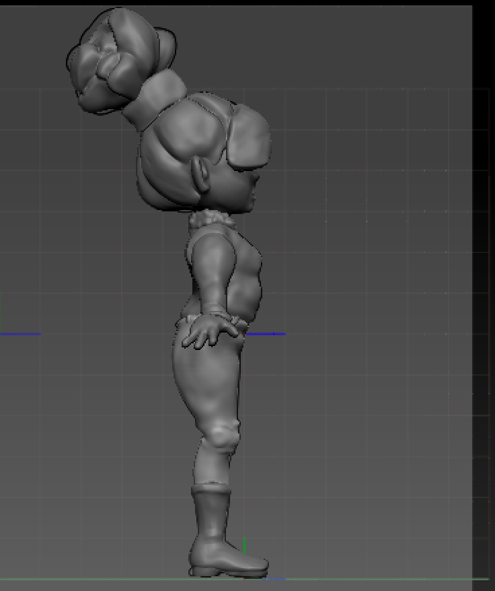The width and height of the screenshot is (495, 591).
Task: Select the ruffled collar around the neck
Action: pos(212,220)
